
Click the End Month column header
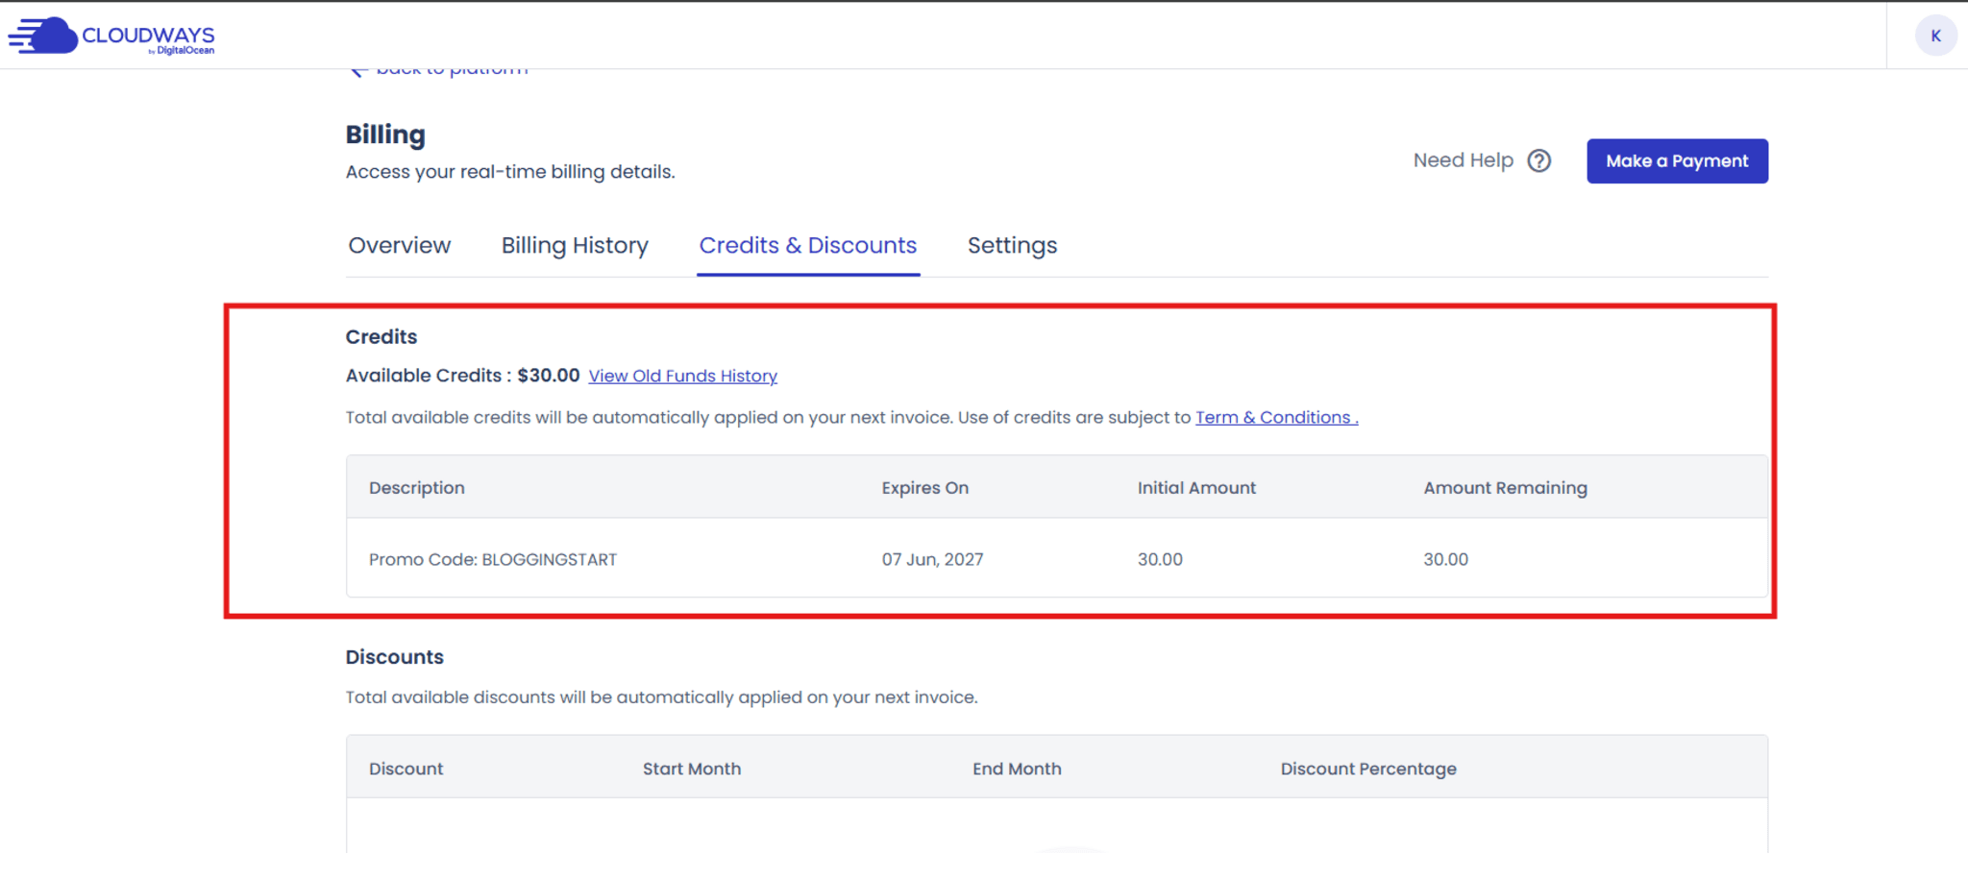(1017, 769)
